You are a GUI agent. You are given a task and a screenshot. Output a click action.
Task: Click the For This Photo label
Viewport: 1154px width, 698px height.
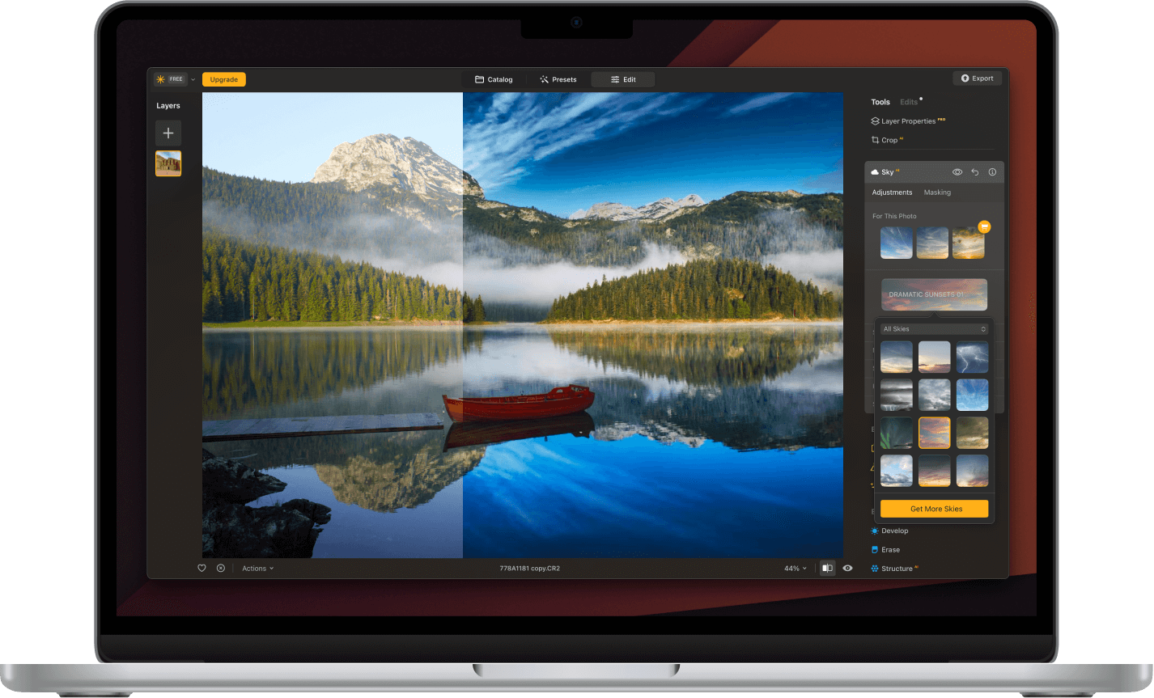[894, 216]
